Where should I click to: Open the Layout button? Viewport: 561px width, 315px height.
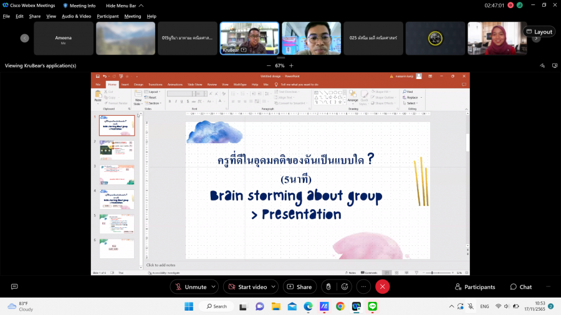click(x=539, y=32)
